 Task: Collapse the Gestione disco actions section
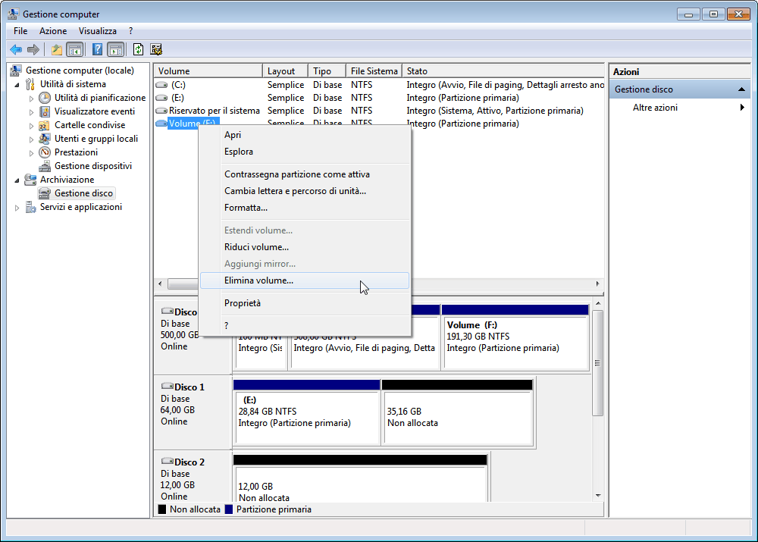coord(741,89)
